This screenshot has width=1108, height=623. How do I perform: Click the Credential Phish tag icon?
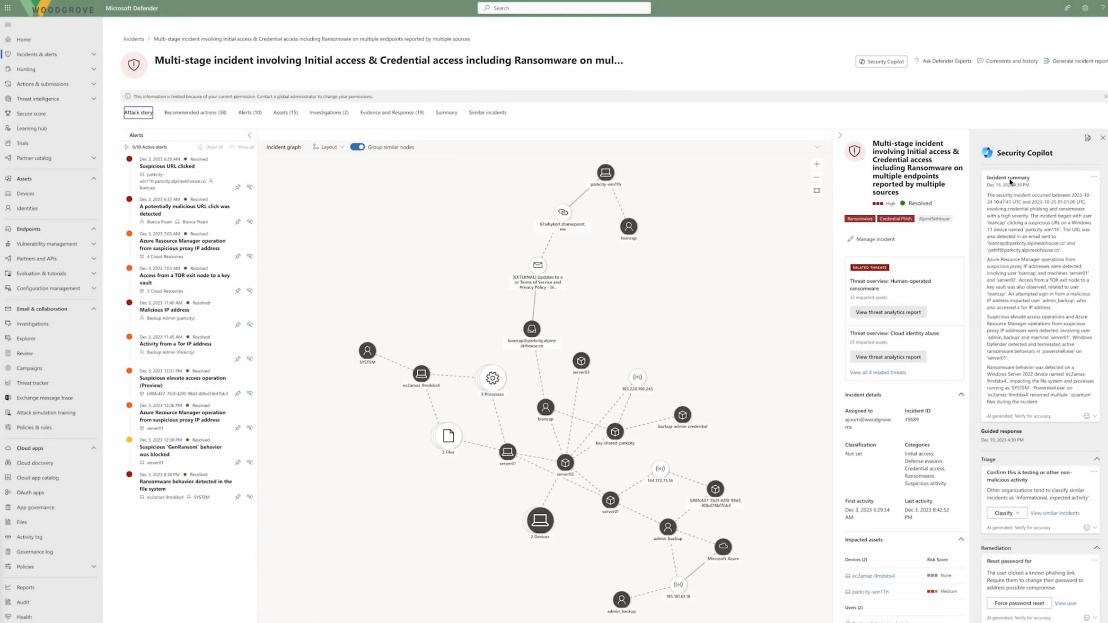(895, 219)
